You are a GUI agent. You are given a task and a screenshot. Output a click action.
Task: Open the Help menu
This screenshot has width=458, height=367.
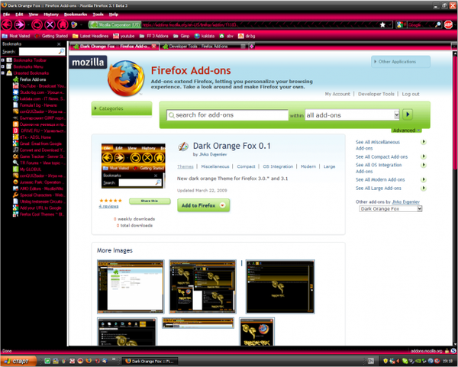click(x=114, y=14)
